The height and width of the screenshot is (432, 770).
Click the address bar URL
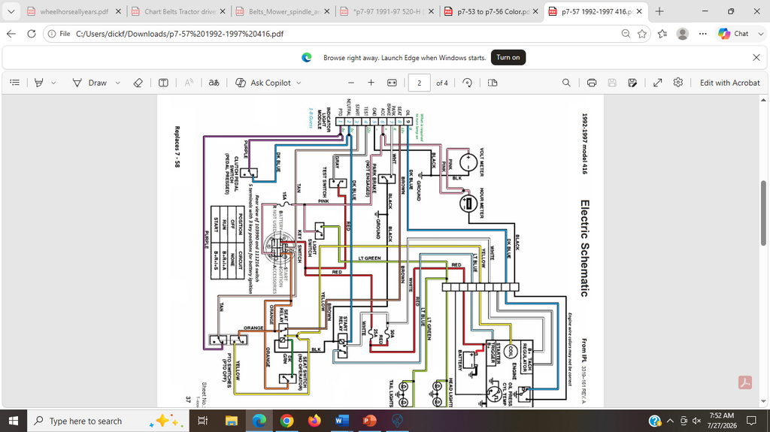tap(180, 34)
